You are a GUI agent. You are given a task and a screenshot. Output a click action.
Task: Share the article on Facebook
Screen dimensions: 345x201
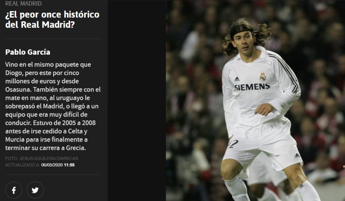(x=13, y=190)
